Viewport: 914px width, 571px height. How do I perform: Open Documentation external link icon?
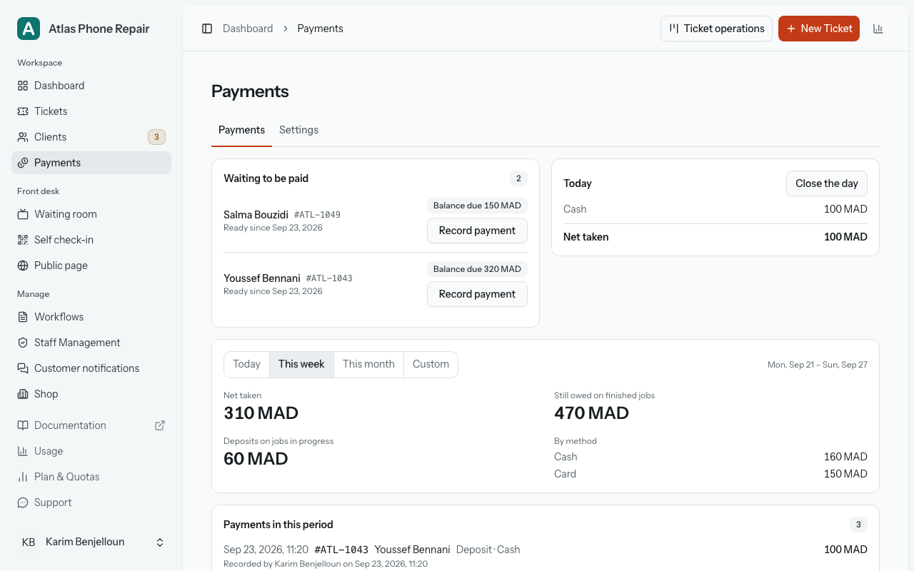tap(160, 425)
